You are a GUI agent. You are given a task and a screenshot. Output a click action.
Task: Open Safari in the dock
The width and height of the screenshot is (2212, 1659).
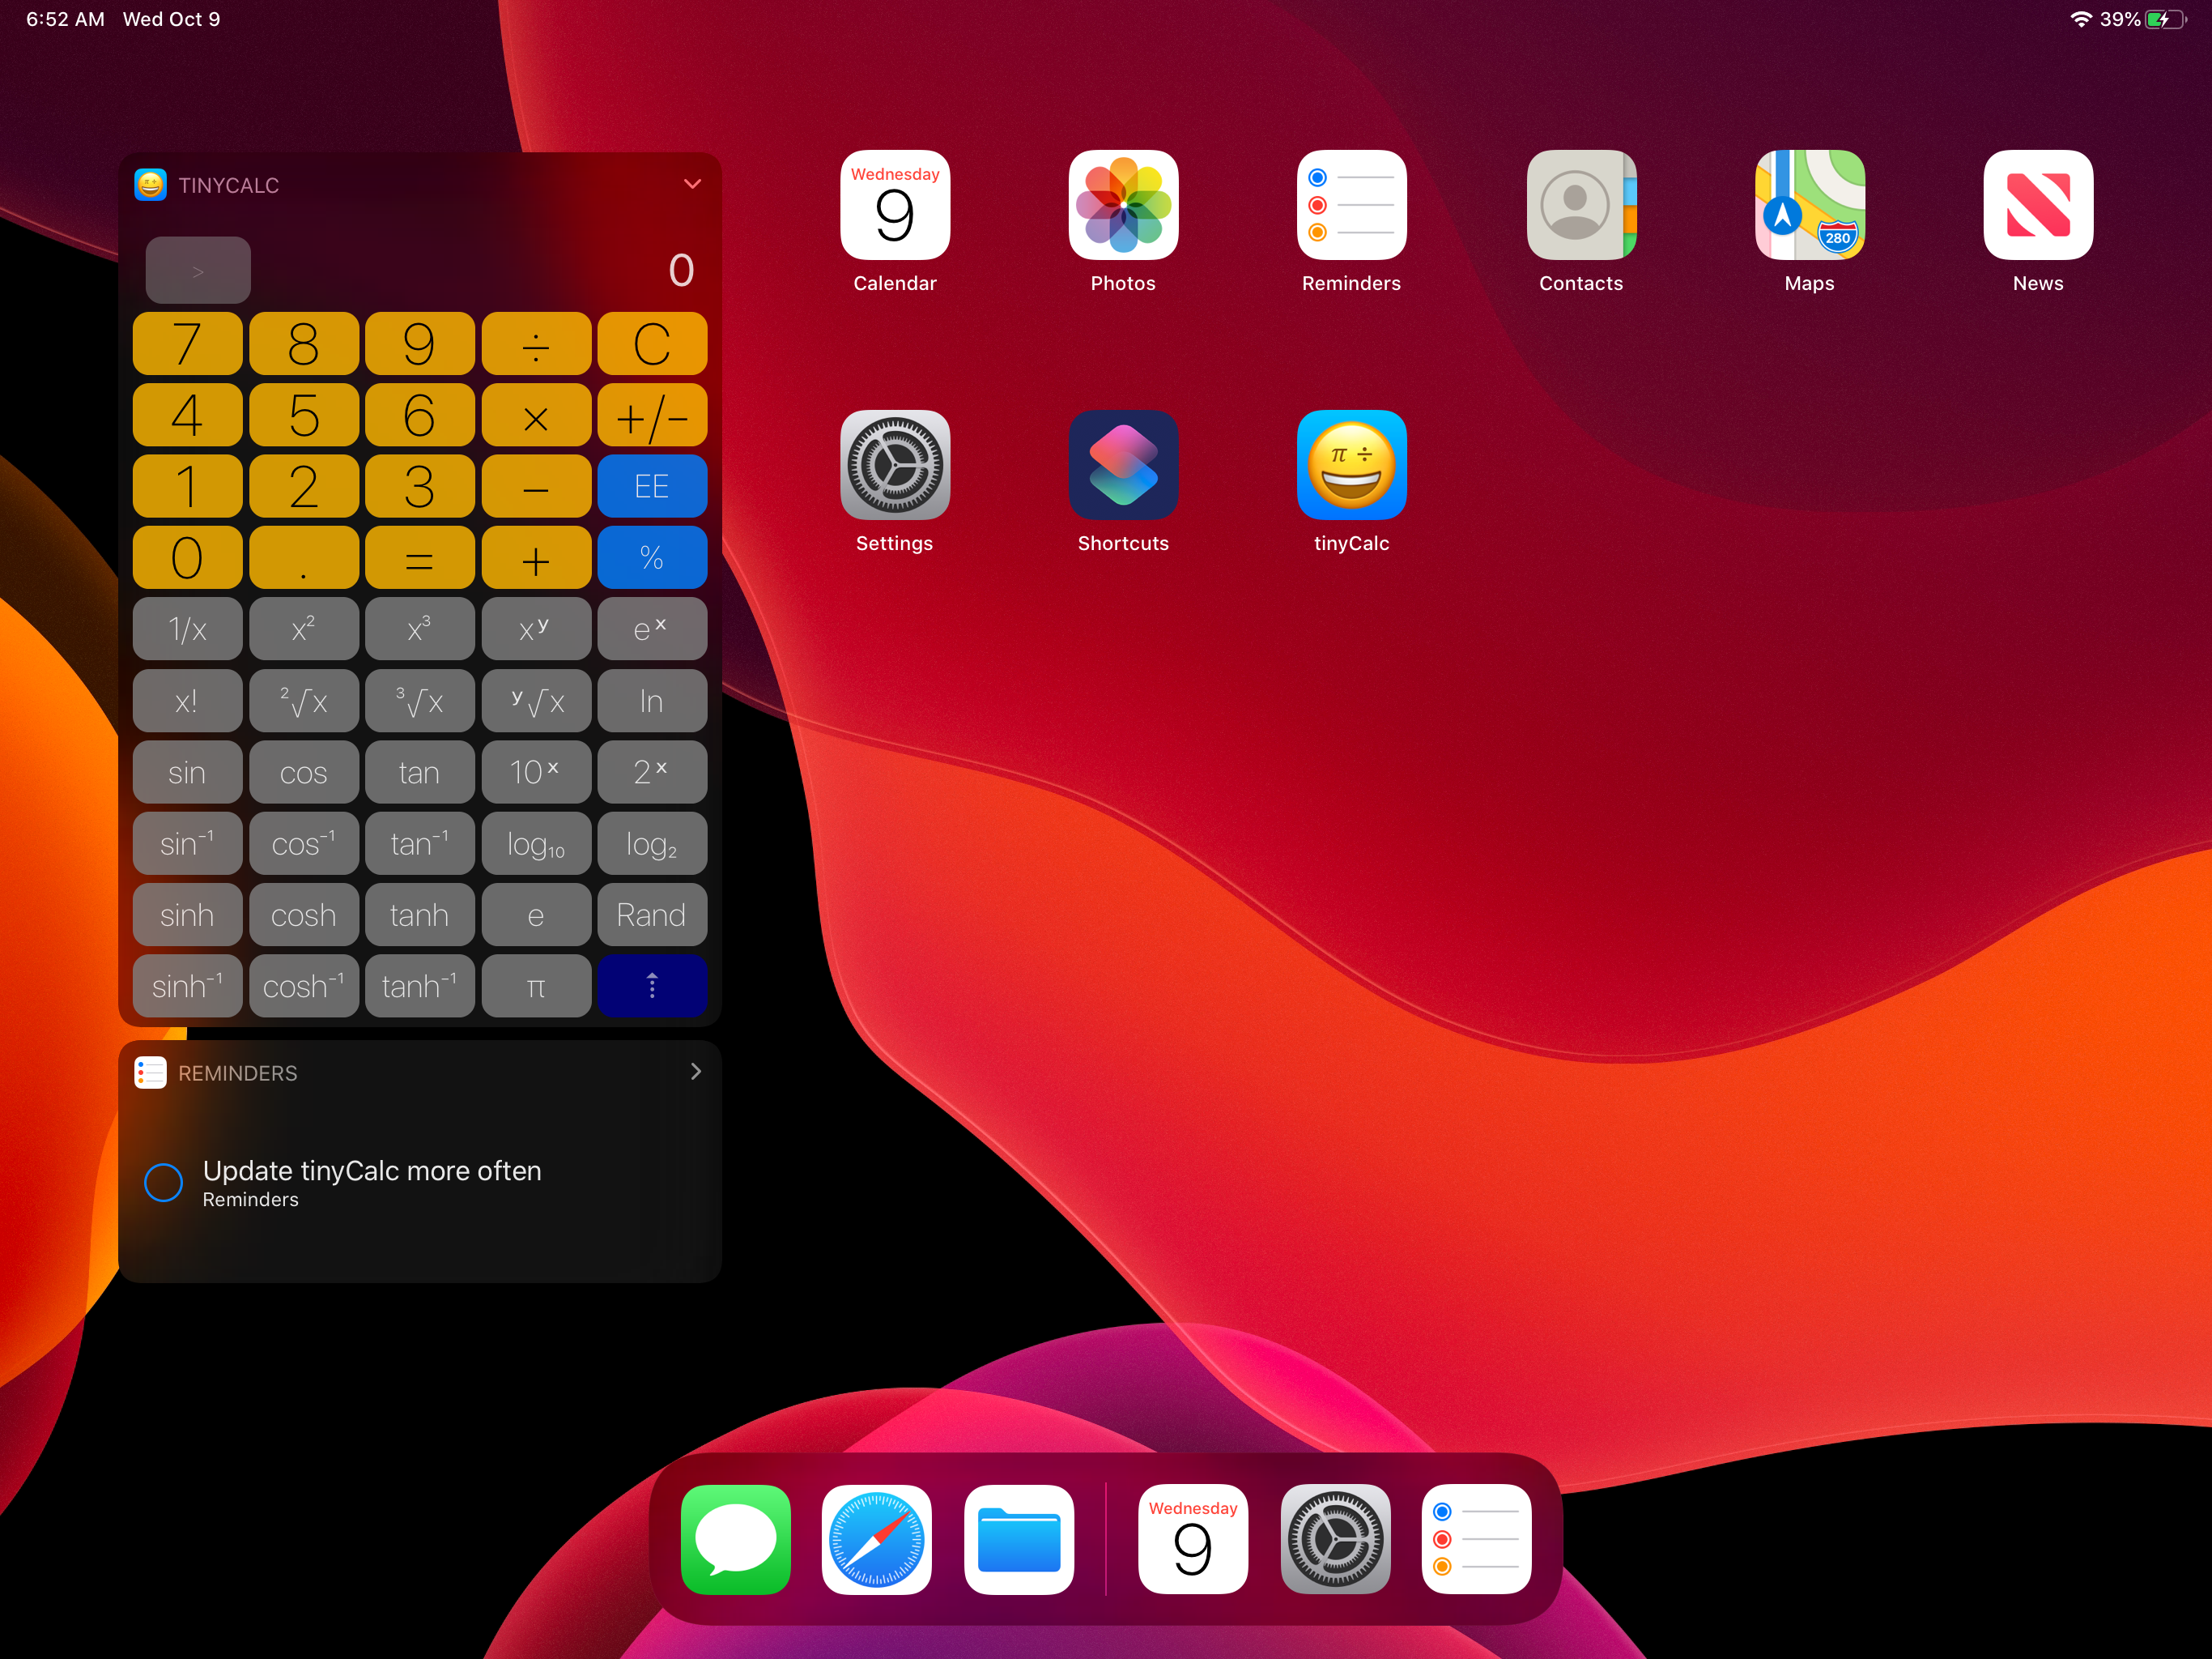pyautogui.click(x=877, y=1539)
